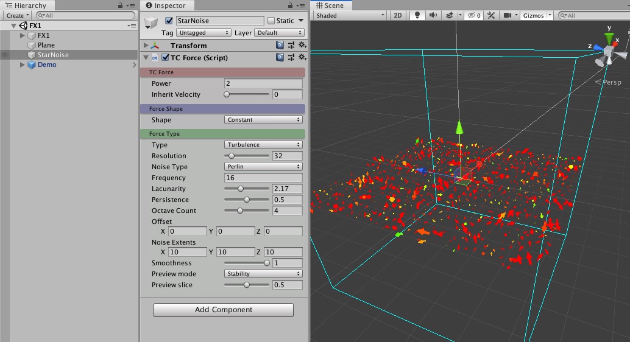The width and height of the screenshot is (630, 342).
Task: Switch to Scene tab
Action: tap(330, 5)
